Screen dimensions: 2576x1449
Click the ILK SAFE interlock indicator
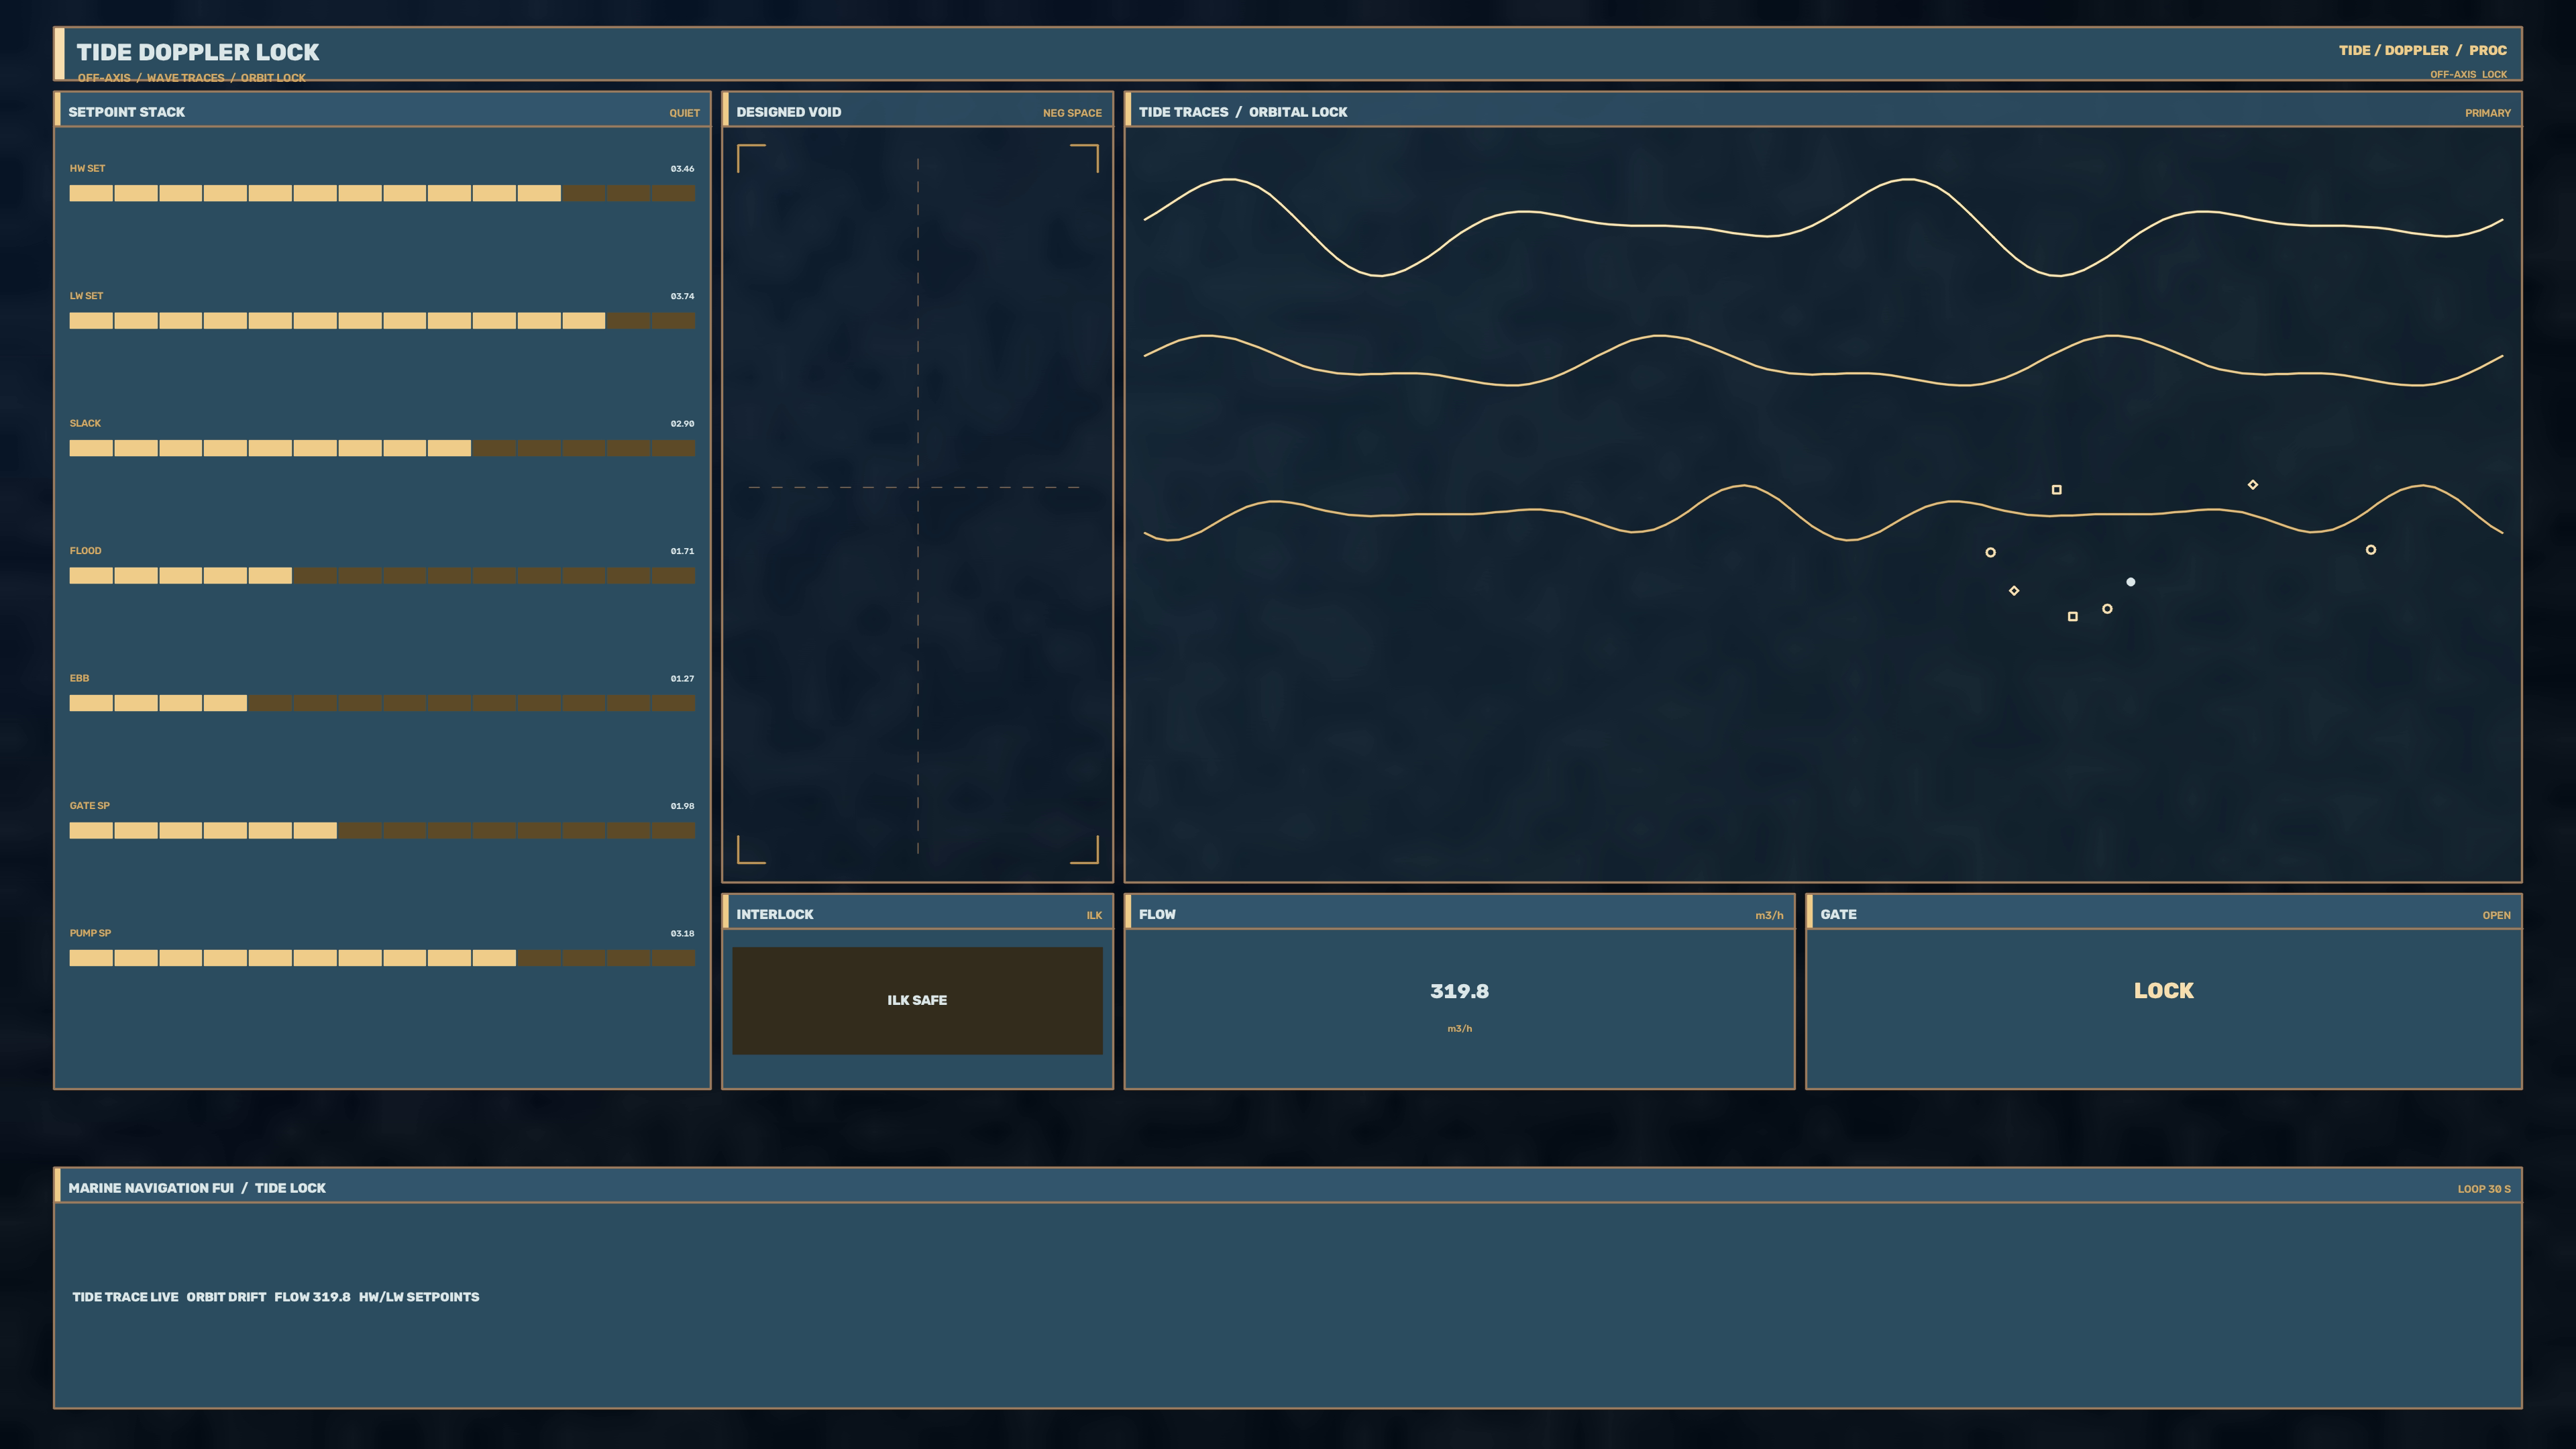917,1001
